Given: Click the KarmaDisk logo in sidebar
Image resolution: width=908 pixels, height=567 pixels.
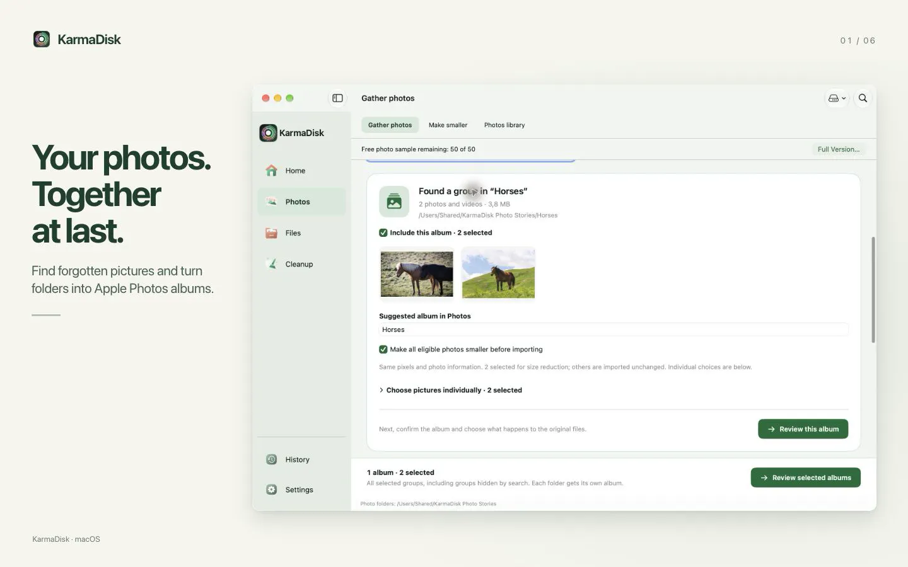Looking at the screenshot, I should coord(268,133).
